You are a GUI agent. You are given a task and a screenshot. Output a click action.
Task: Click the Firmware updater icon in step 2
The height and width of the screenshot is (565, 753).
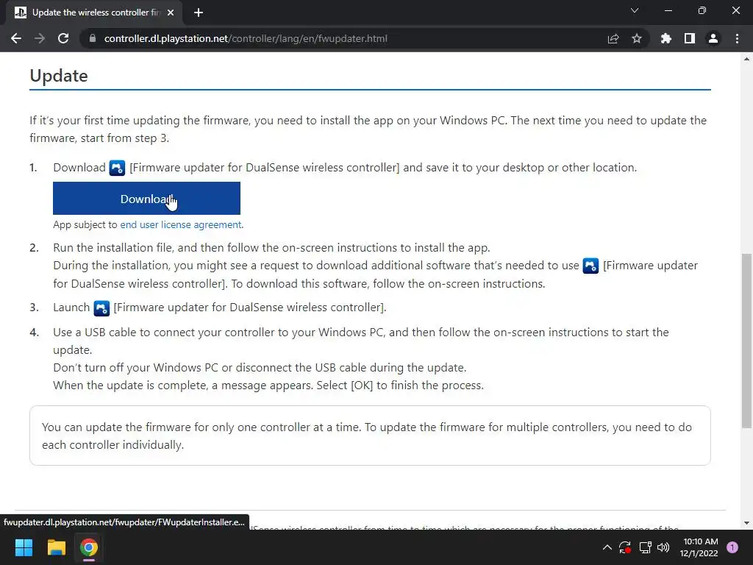(590, 266)
